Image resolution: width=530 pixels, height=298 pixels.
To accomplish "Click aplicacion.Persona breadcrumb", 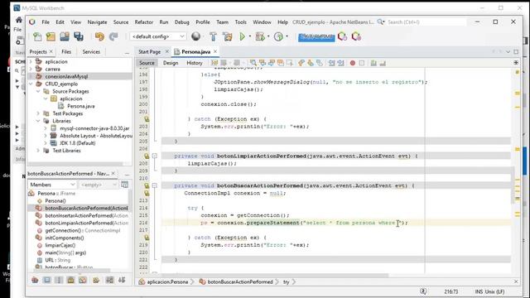I will tap(167, 281).
